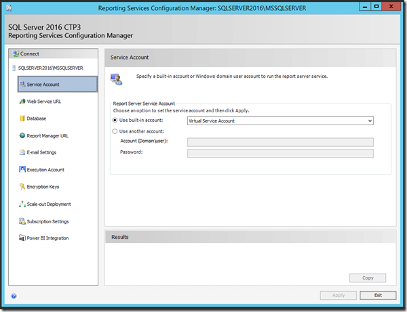Click the Copy button in Results

pos(368,278)
